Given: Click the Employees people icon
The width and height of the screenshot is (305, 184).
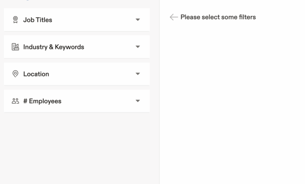Looking at the screenshot, I should click(x=15, y=101).
